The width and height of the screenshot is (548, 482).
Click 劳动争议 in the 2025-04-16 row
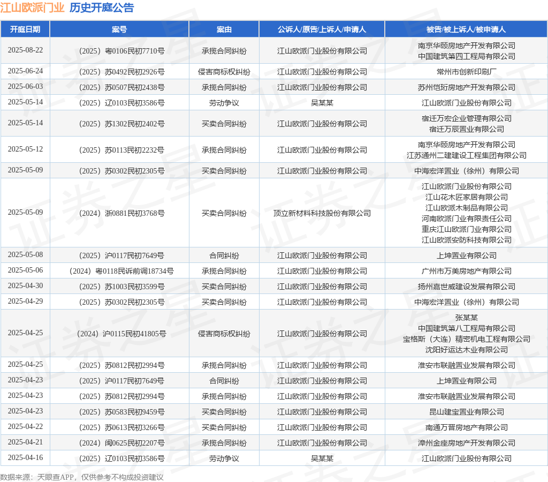(224, 458)
